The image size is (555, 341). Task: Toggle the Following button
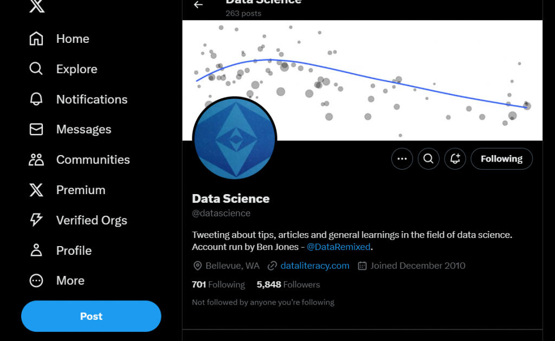coord(501,159)
